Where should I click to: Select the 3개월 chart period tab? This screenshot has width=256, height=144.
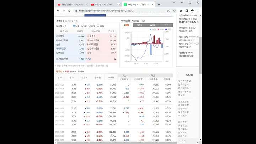[140, 25]
